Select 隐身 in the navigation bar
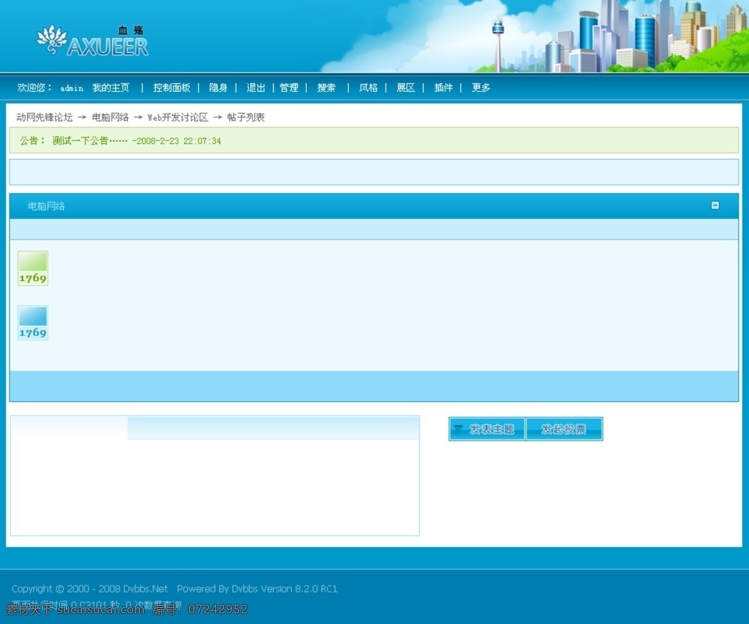This screenshot has width=749, height=624. (x=218, y=88)
